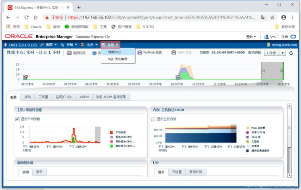
Task: Click the browser forward arrow
Action: coord(17,17)
